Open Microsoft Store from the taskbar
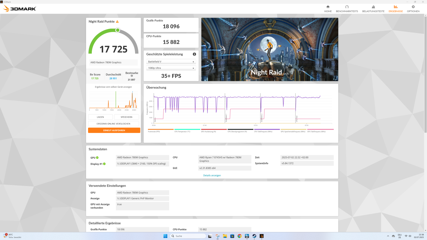 (232, 236)
